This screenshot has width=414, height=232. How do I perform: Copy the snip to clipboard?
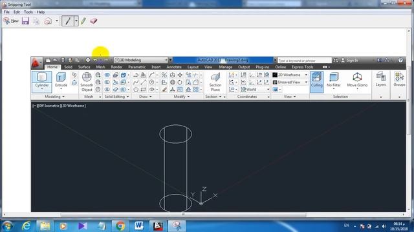click(x=36, y=21)
